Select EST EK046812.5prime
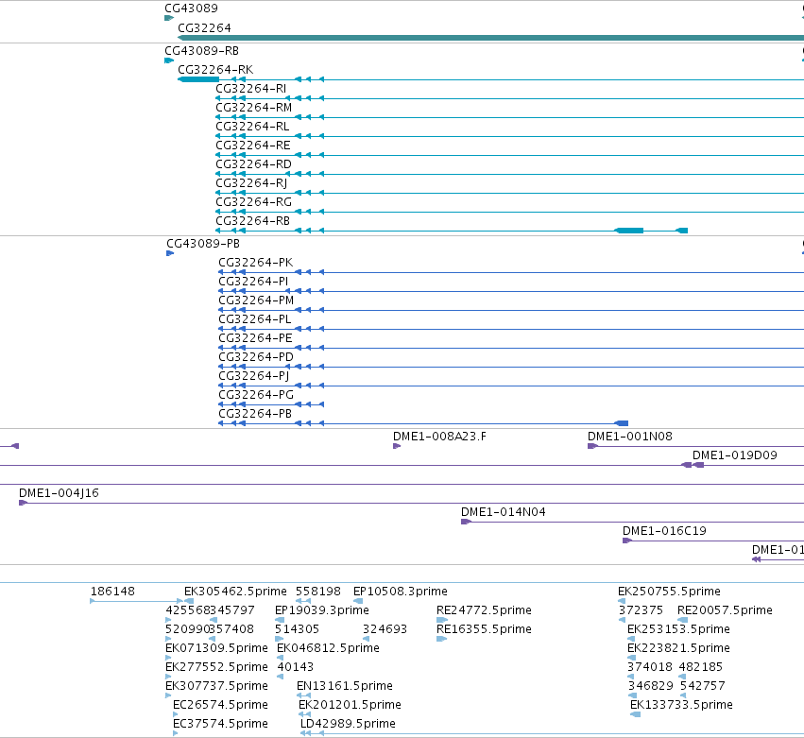The height and width of the screenshot is (738, 804). (328, 649)
